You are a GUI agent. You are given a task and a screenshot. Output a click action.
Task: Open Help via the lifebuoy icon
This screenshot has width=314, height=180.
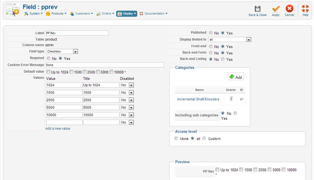pos(305,9)
